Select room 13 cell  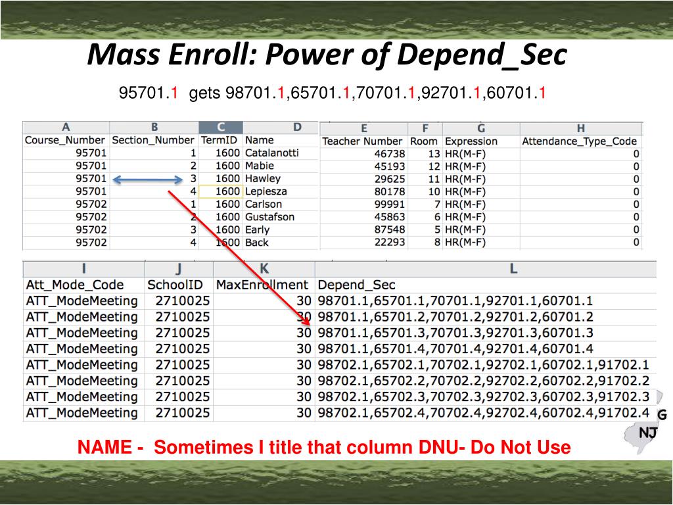tap(425, 154)
